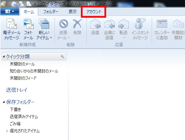
Task: Collapse the クイック分類 section
Action: coord(4,57)
